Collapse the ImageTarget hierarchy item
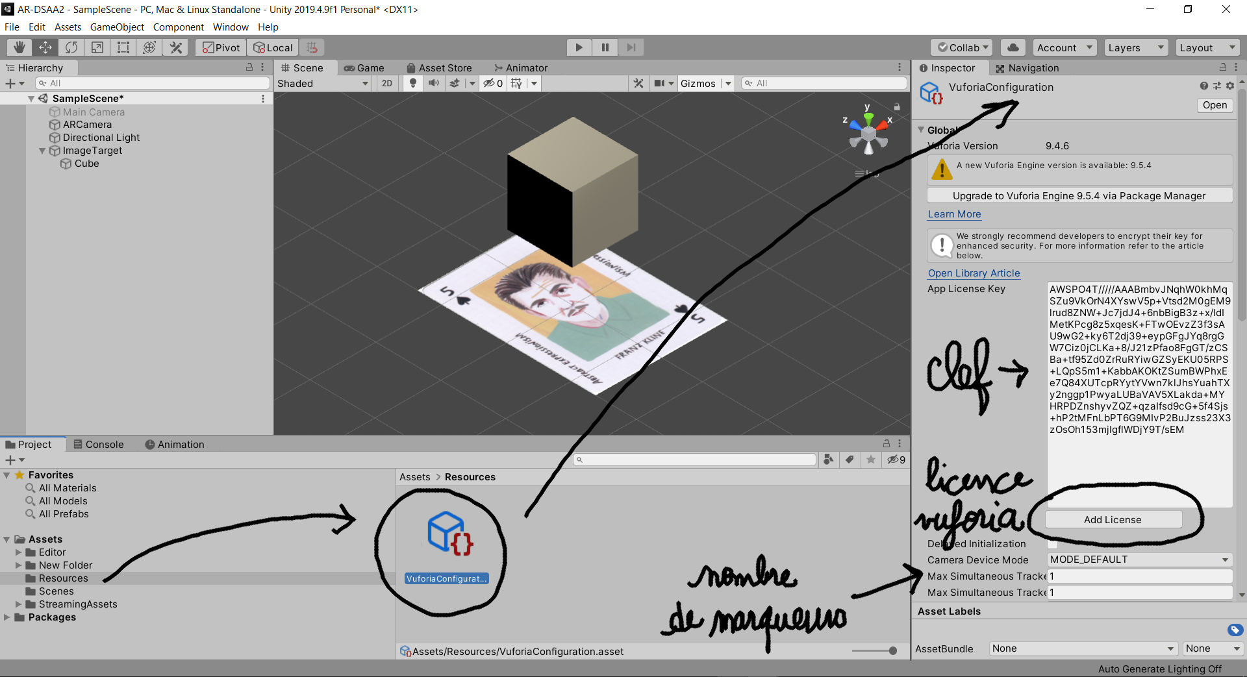1247x677 pixels. (x=42, y=151)
